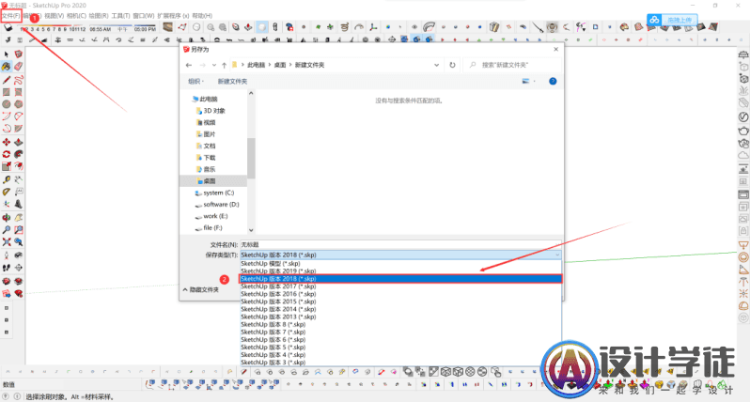
Task: Select the Zoom magnifier tool
Action: click(7, 230)
